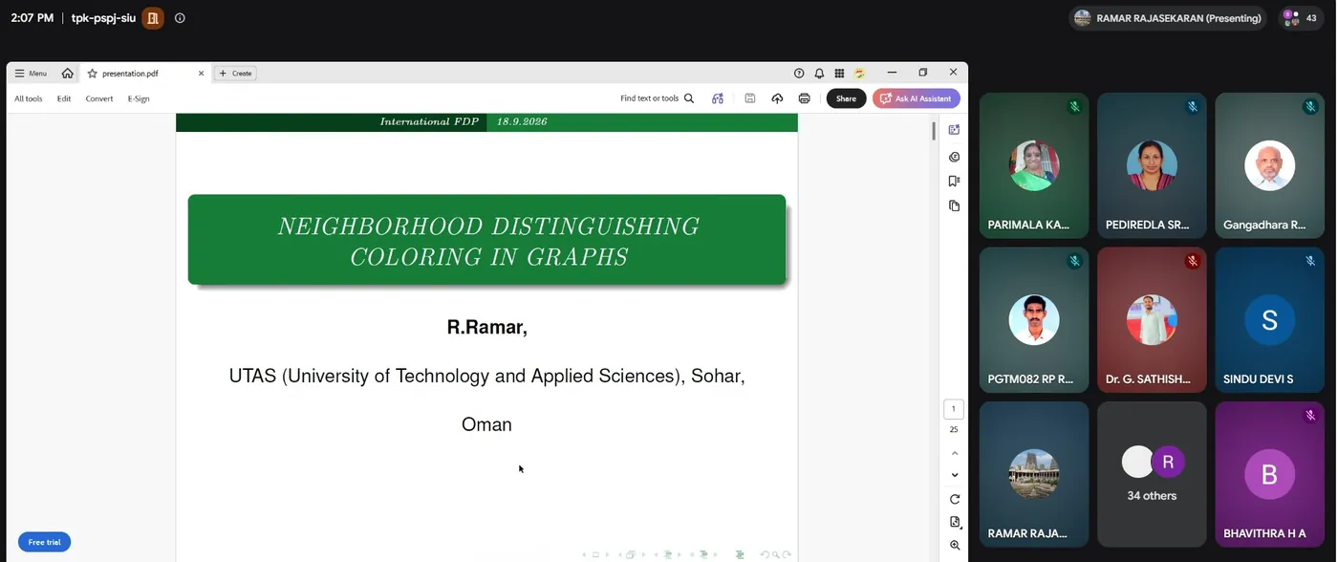1338x562 pixels.
Task: Open Ask AI Assistant
Action: [x=917, y=98]
